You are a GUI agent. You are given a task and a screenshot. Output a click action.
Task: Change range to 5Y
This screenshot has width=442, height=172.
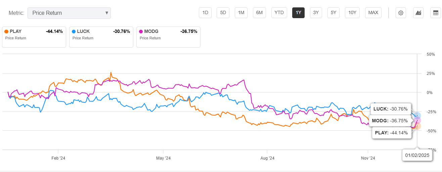pos(333,13)
